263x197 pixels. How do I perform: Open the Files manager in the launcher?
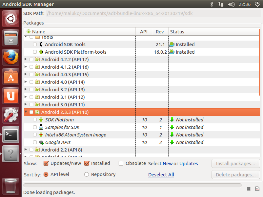[11, 38]
